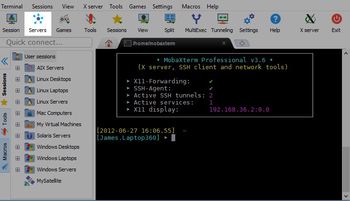Open the Settings menu in menu bar

[163, 7]
